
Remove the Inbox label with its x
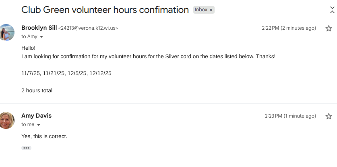[x=211, y=10]
